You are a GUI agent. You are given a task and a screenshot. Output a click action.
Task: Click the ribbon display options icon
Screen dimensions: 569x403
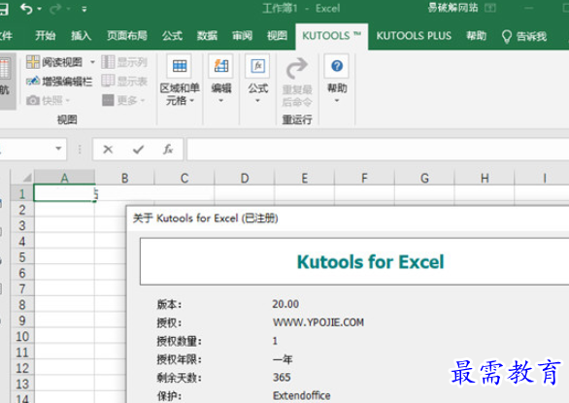tap(490, 8)
